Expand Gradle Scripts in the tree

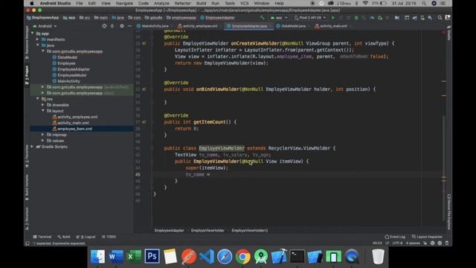coord(32,147)
